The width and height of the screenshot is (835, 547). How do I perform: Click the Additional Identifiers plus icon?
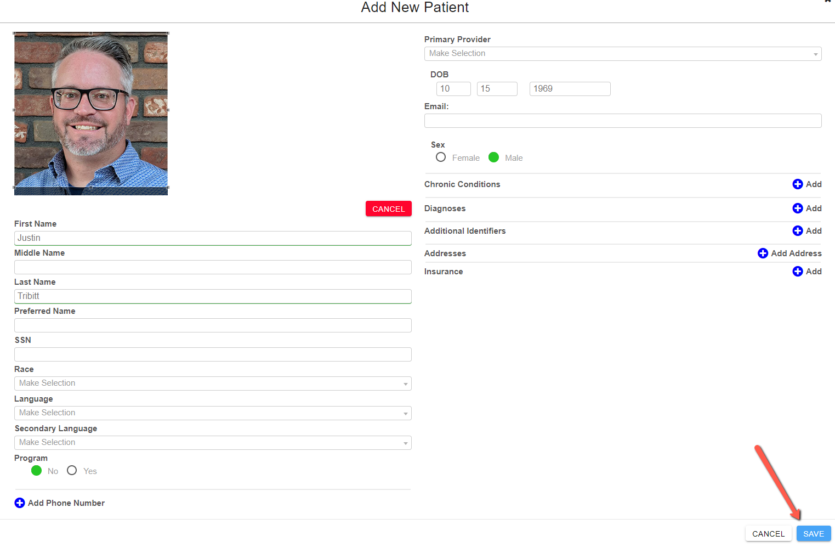pyautogui.click(x=798, y=231)
